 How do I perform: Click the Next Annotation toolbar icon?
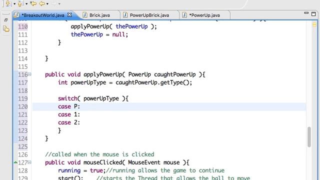8,3
